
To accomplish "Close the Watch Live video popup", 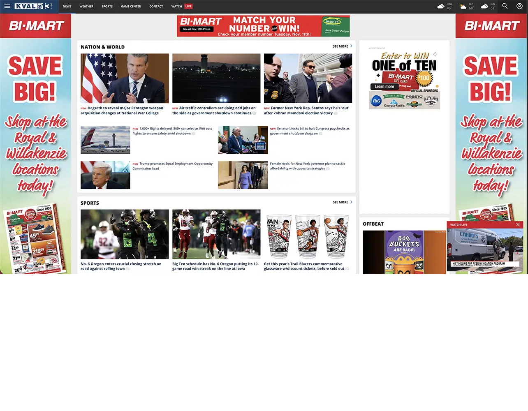I will point(518,224).
